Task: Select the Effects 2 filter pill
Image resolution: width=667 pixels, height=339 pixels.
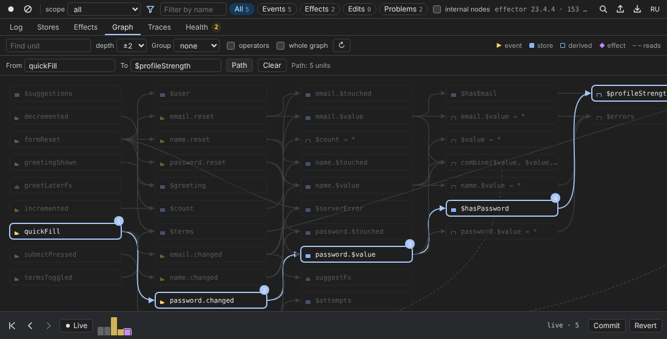Action: (320, 9)
